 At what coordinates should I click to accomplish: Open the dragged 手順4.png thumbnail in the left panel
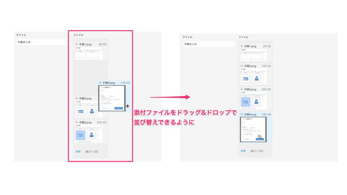click(x=112, y=98)
